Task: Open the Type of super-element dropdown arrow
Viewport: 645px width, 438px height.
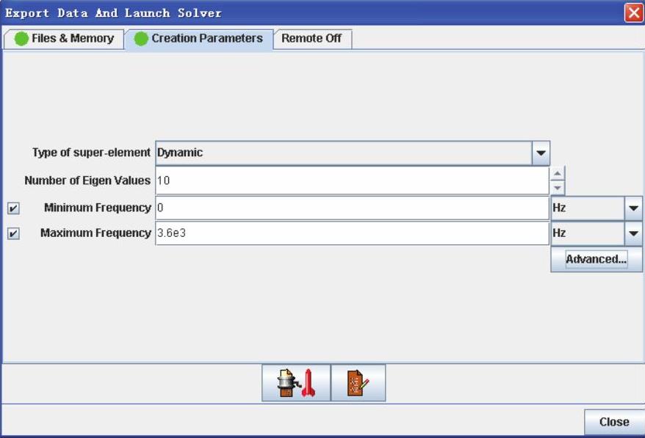Action: click(x=541, y=153)
